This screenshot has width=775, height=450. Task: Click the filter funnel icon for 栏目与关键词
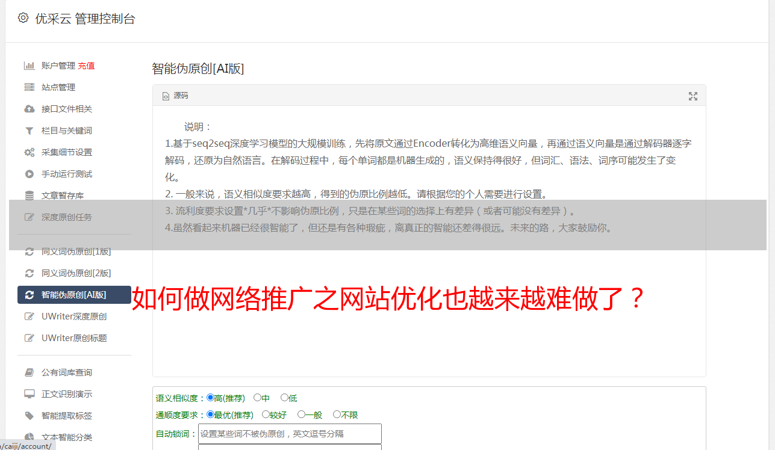coord(29,131)
